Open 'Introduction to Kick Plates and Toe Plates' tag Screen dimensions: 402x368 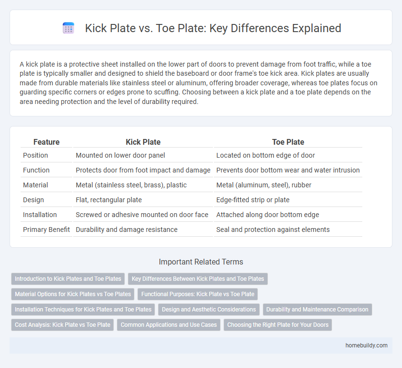(68, 279)
